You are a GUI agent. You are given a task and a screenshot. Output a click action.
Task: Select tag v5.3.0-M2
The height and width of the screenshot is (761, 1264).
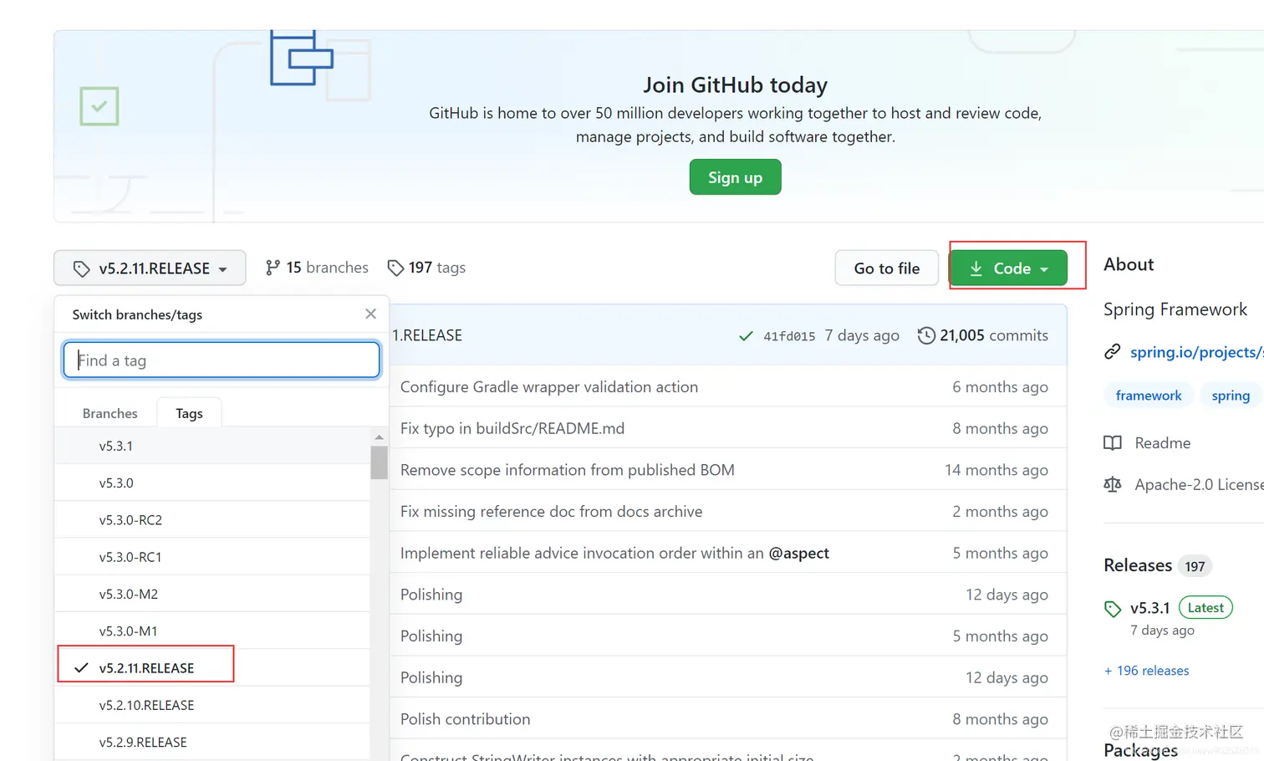coord(212,594)
